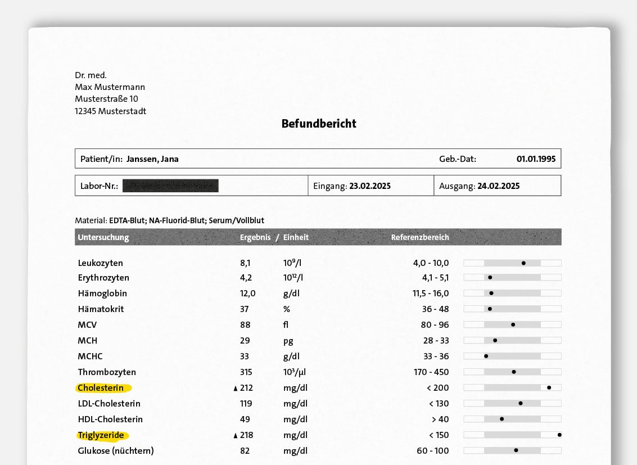The image size is (637, 465).
Task: Click the blacked-out Labor-Nr. field
Action: click(170, 186)
